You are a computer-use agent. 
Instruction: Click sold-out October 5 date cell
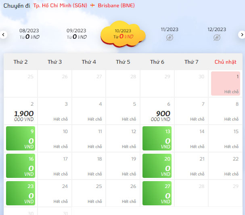[x=123, y=111]
